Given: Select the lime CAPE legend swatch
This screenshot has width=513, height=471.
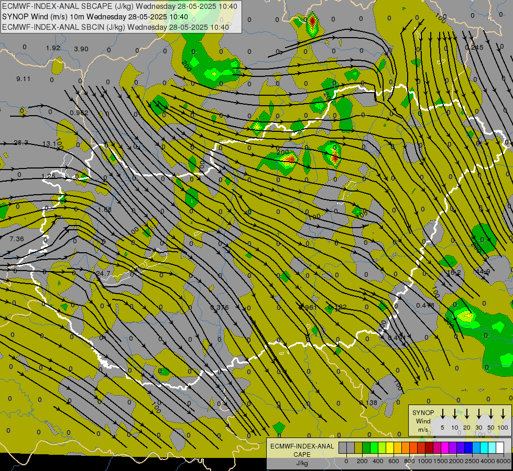Looking at the screenshot, I should (x=382, y=447).
